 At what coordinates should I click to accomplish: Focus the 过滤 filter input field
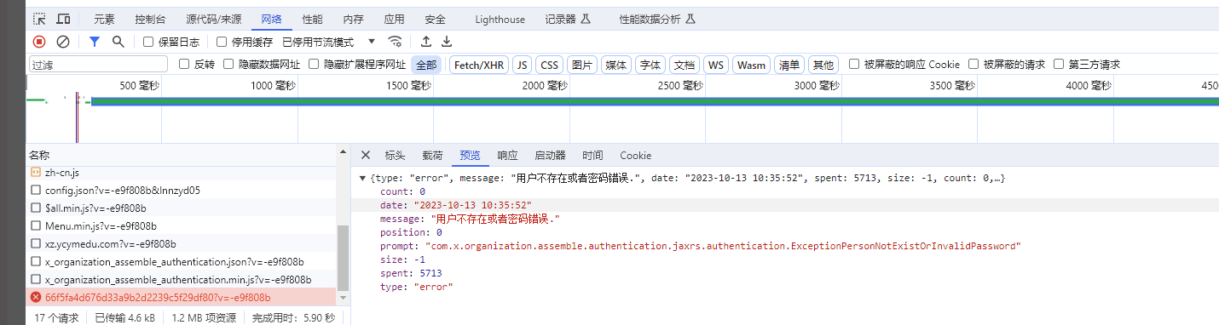pyautogui.click(x=98, y=65)
